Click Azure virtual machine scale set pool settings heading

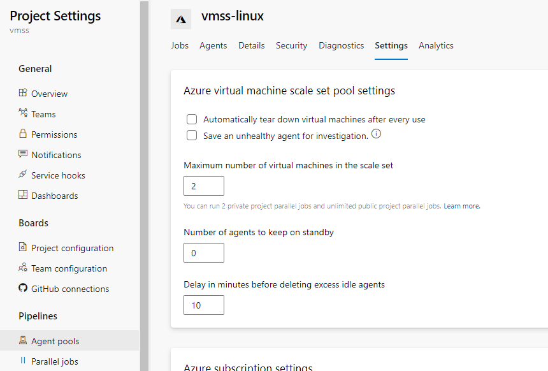pos(289,91)
